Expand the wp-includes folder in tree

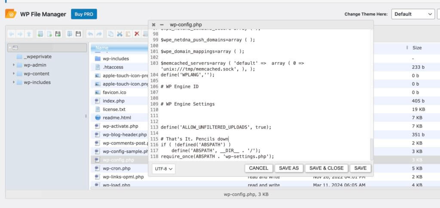click(13, 82)
